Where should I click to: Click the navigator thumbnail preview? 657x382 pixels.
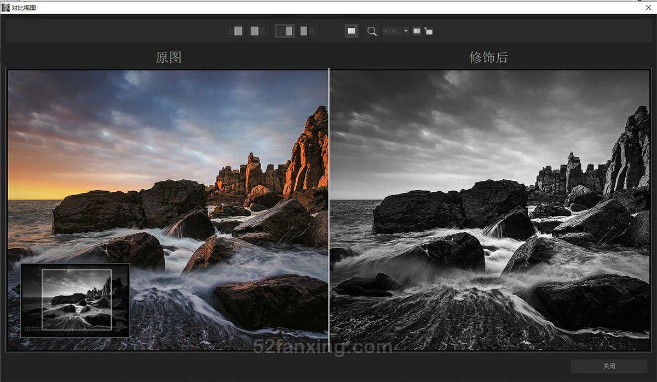(x=75, y=300)
